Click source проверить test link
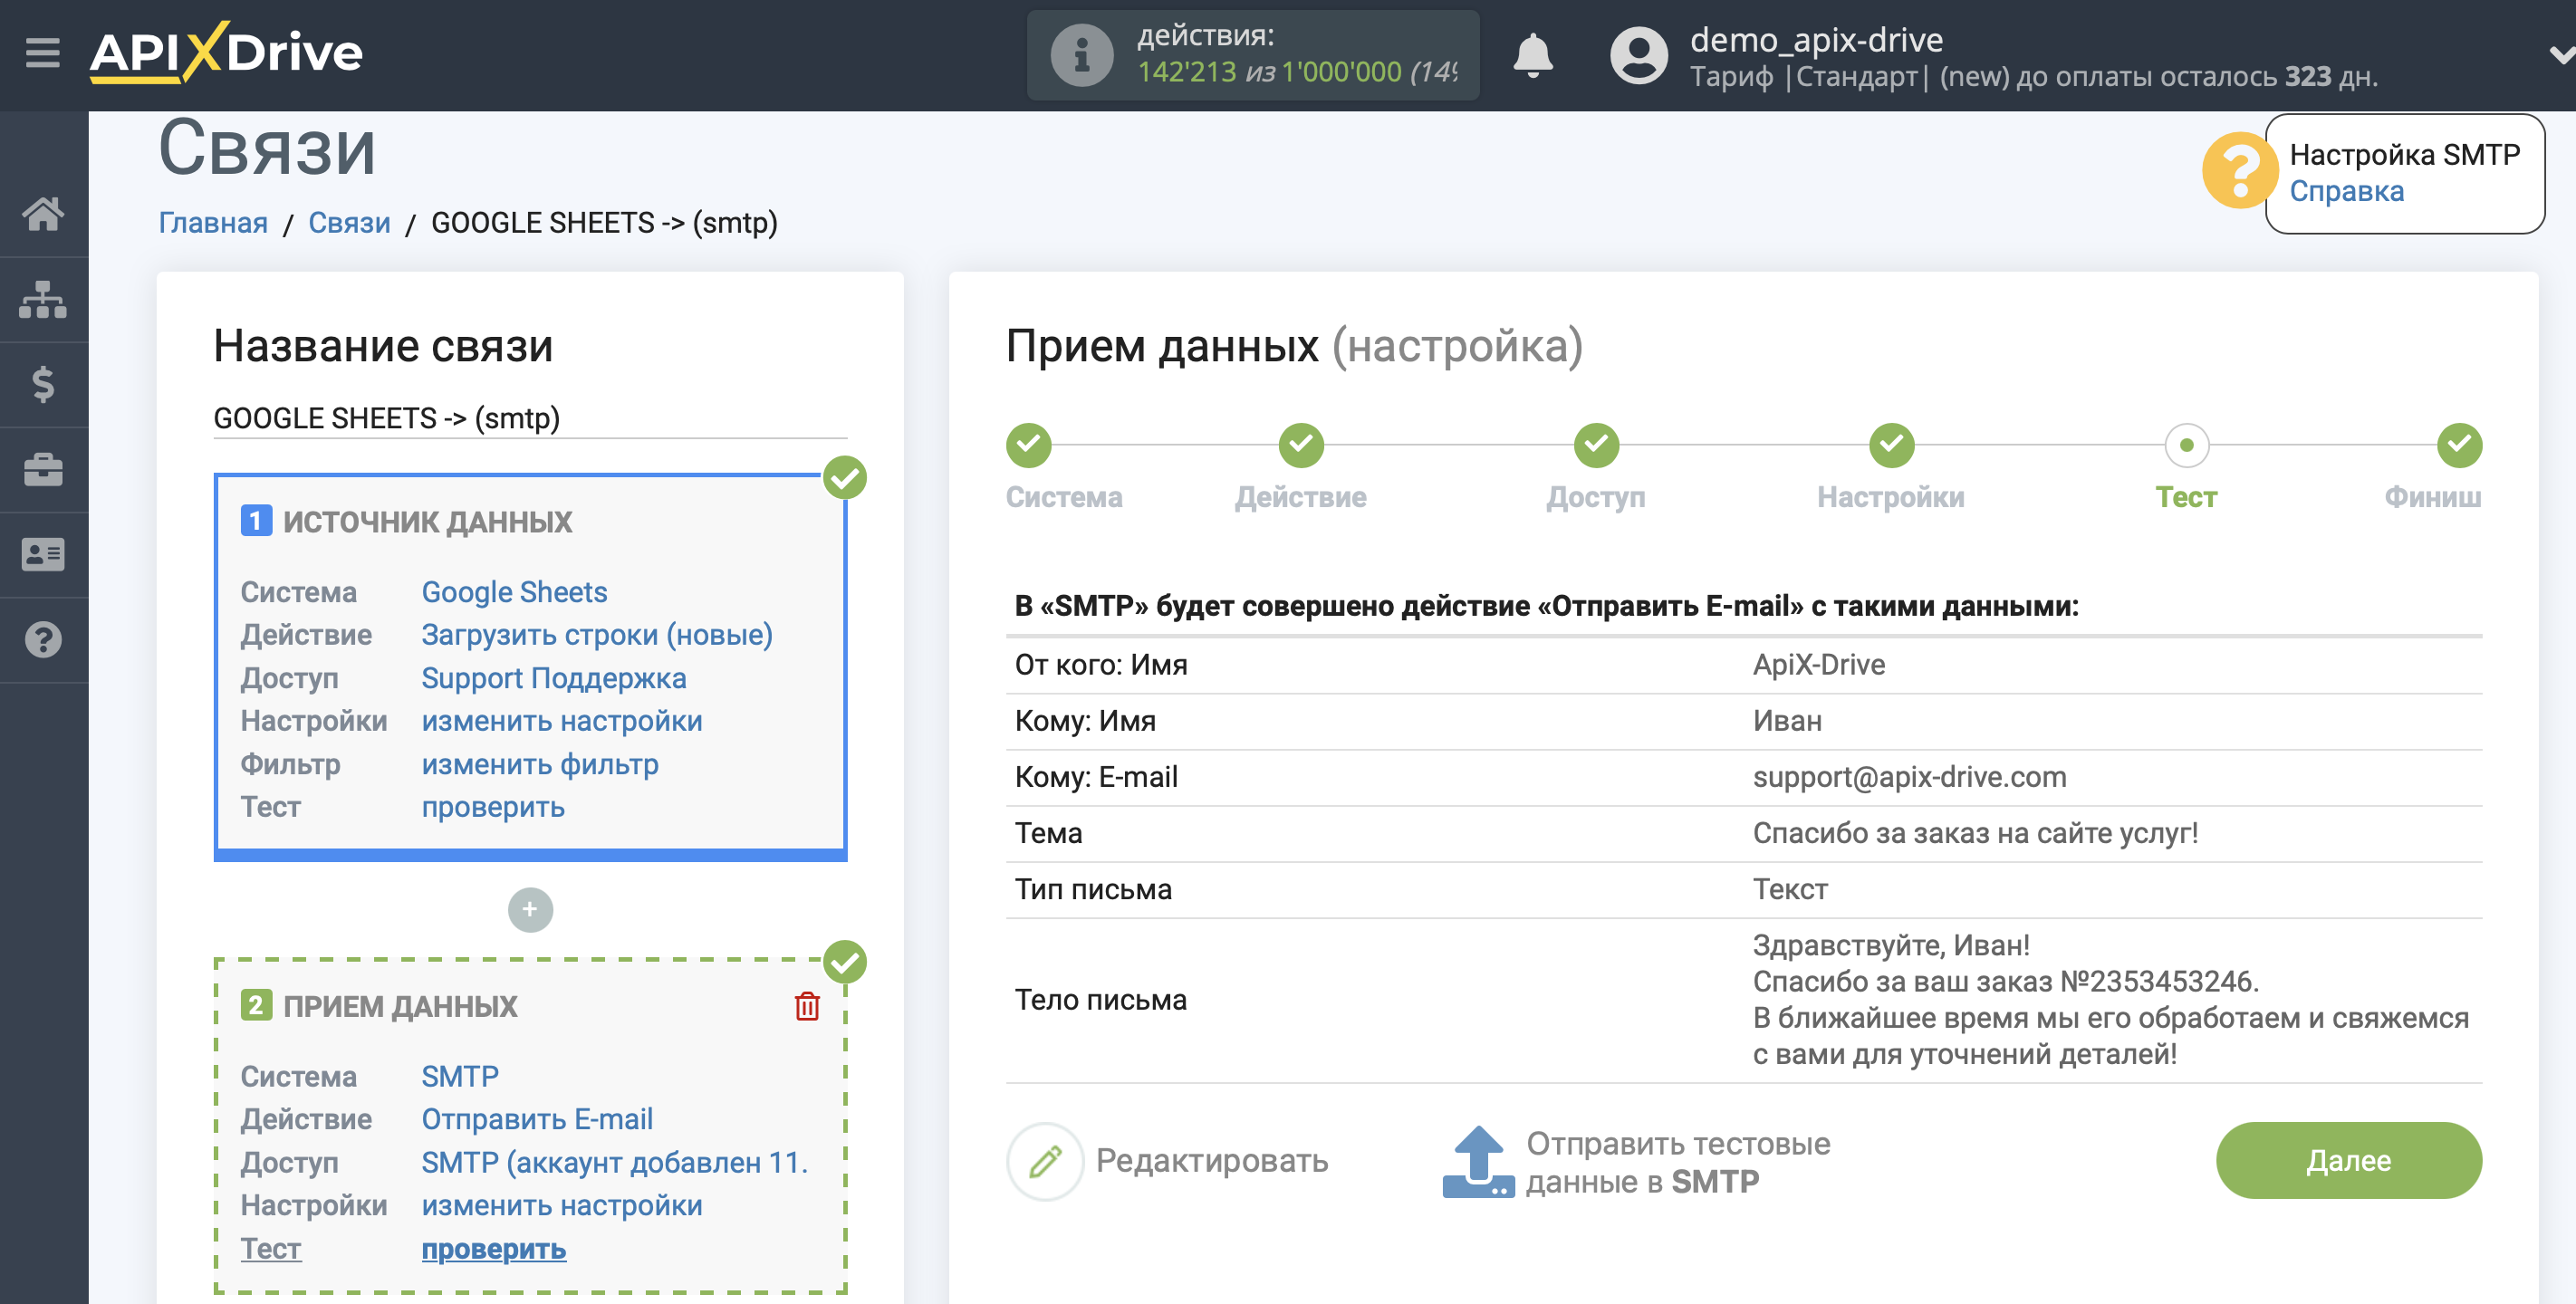 point(493,807)
